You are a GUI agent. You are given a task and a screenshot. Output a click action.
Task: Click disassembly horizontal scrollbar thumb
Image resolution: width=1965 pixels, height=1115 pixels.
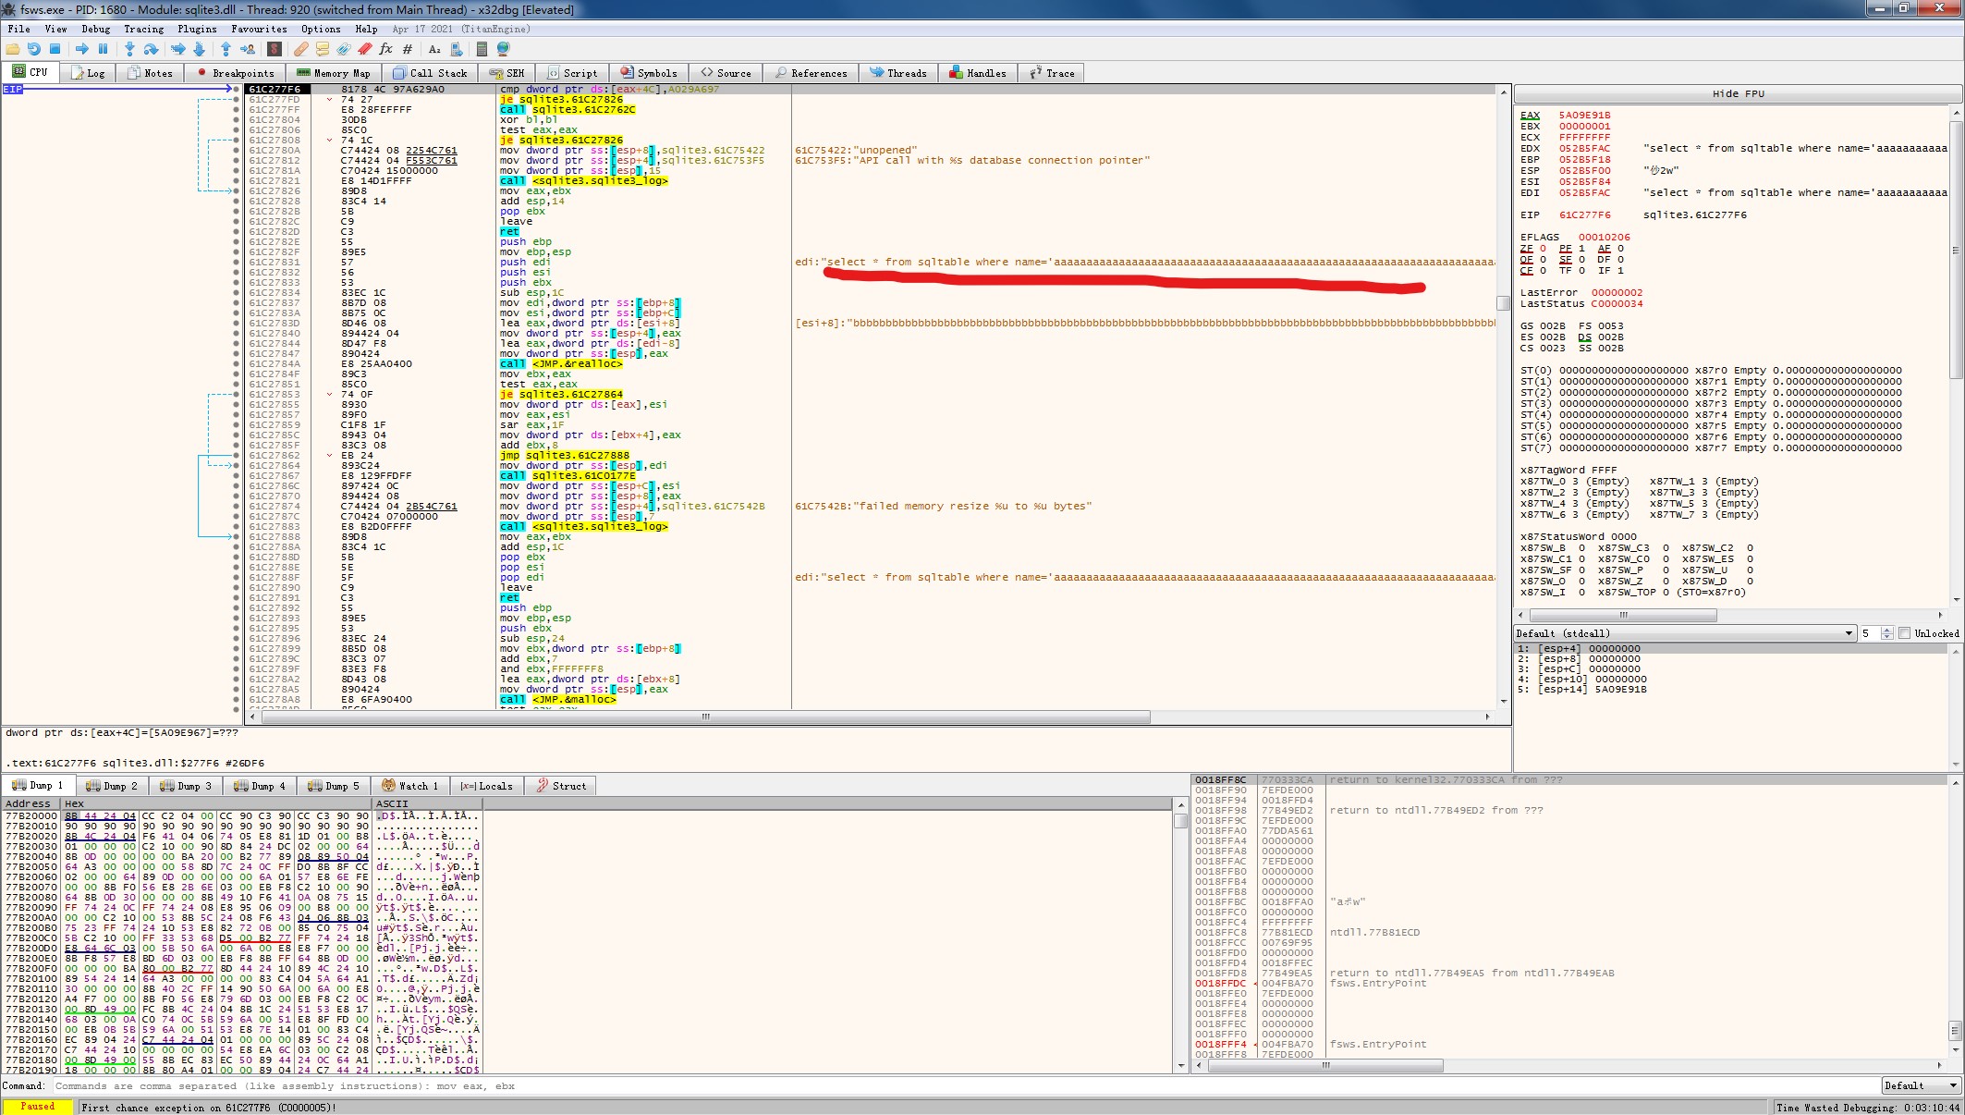706,717
